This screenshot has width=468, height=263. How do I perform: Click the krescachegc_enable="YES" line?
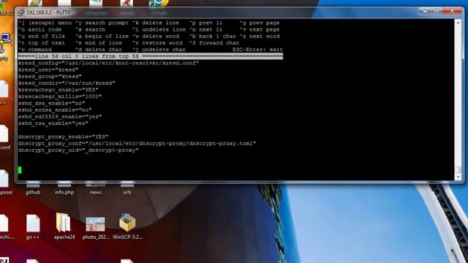coord(58,90)
